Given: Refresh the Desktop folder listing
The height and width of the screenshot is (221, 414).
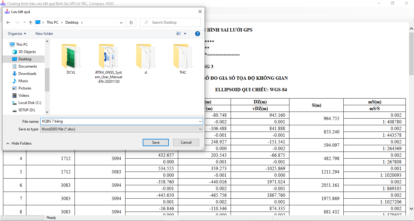Looking at the screenshot, I should pyautogui.click(x=131, y=22).
